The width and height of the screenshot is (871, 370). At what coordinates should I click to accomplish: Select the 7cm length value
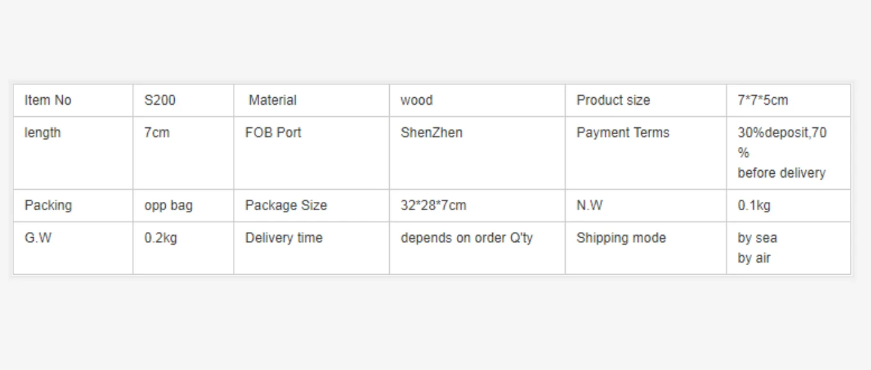pos(157,133)
